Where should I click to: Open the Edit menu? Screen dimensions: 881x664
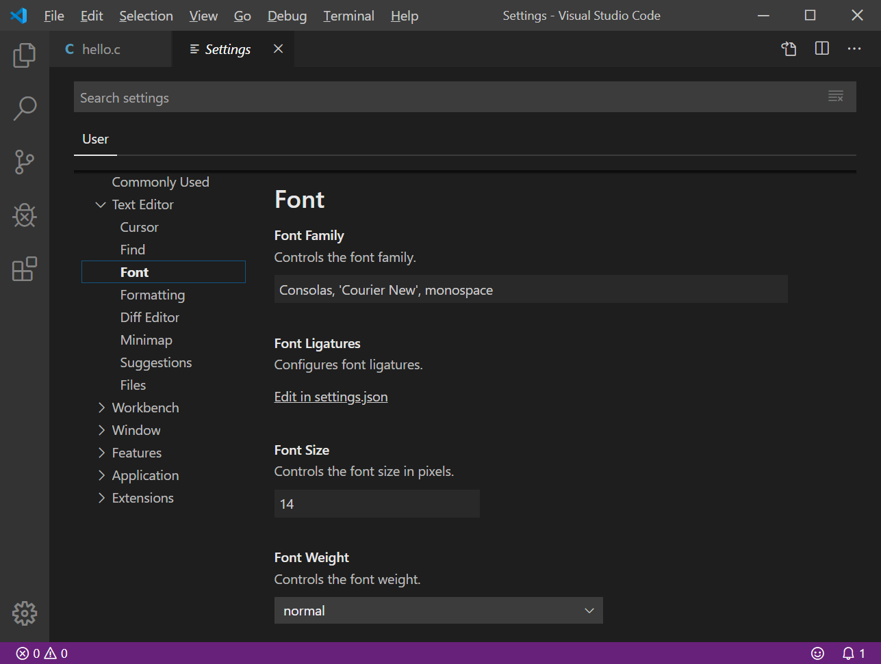pyautogui.click(x=92, y=16)
